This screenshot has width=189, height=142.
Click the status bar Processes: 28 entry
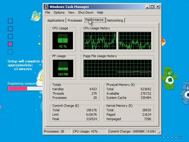point(58,131)
